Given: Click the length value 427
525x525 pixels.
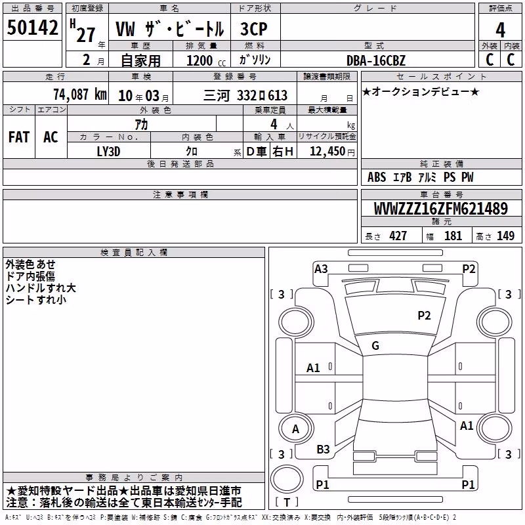Looking at the screenshot, I should coord(398,236).
